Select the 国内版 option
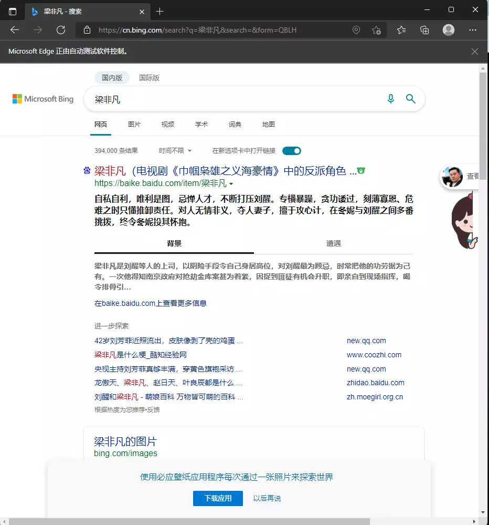 point(112,78)
